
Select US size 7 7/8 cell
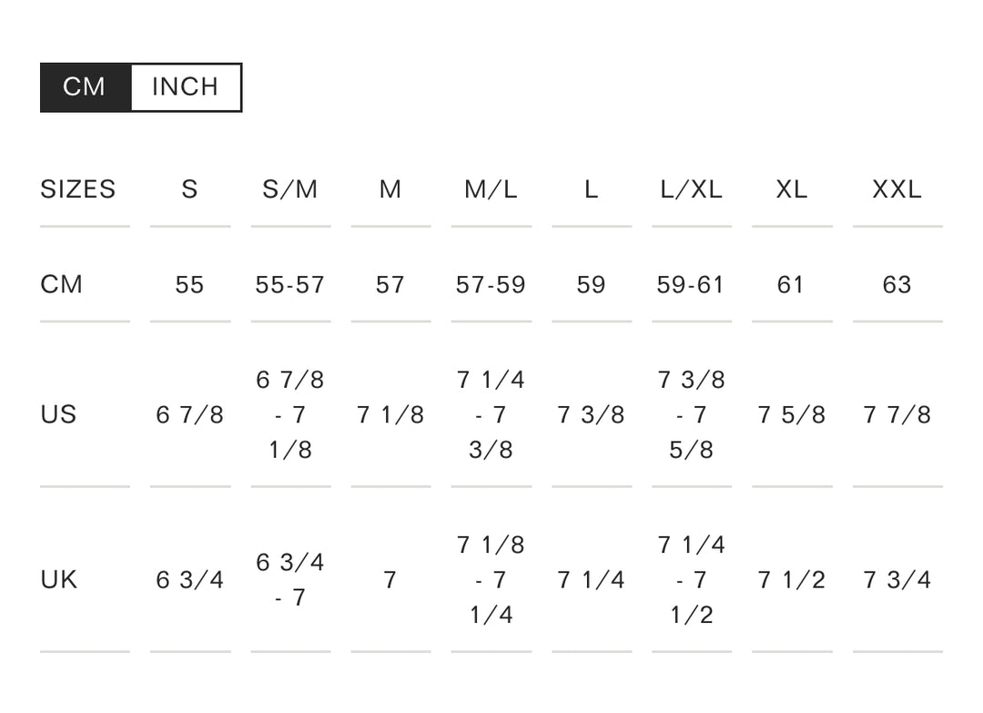pyautogui.click(x=897, y=415)
